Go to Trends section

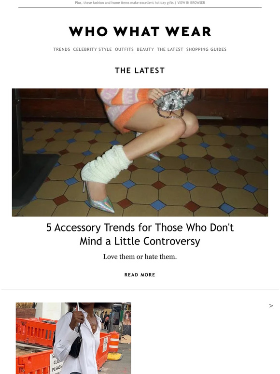point(61,49)
